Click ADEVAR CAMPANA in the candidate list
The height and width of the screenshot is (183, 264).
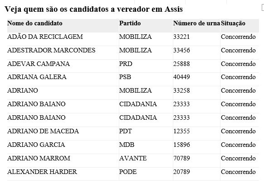39,64
